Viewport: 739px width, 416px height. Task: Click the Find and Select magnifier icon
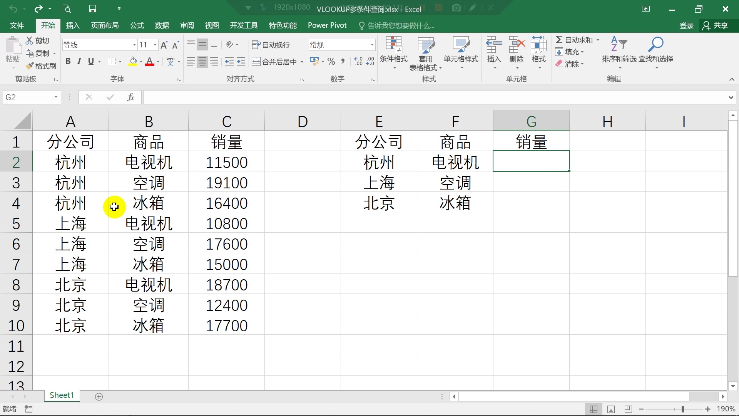coord(655,45)
